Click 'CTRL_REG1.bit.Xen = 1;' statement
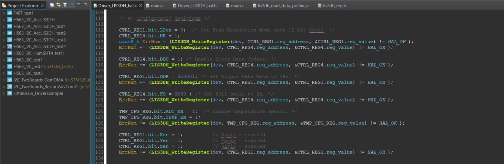The height and width of the screenshot is (164, 504). 151,135
